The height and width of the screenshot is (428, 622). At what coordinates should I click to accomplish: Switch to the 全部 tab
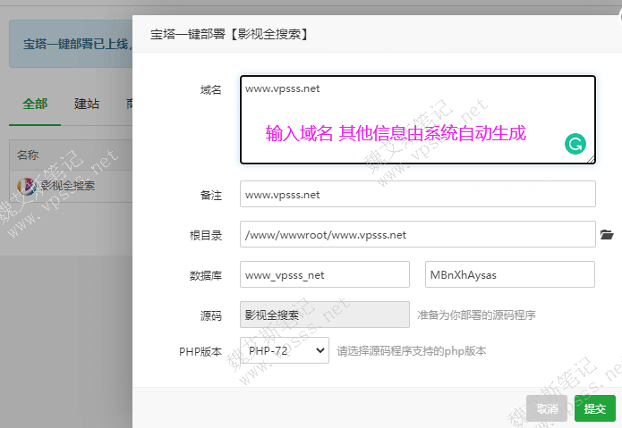click(35, 104)
